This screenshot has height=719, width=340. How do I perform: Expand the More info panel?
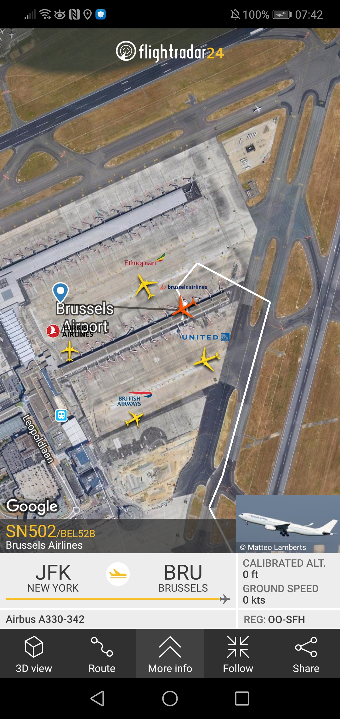click(x=170, y=654)
